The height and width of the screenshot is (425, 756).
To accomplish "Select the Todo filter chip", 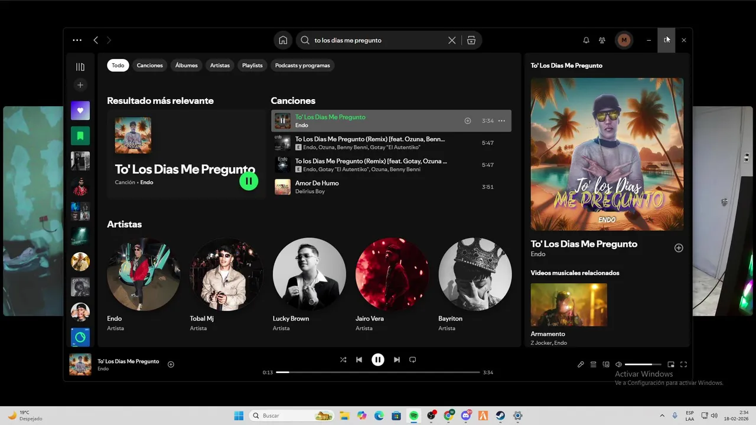I will 118,66.
